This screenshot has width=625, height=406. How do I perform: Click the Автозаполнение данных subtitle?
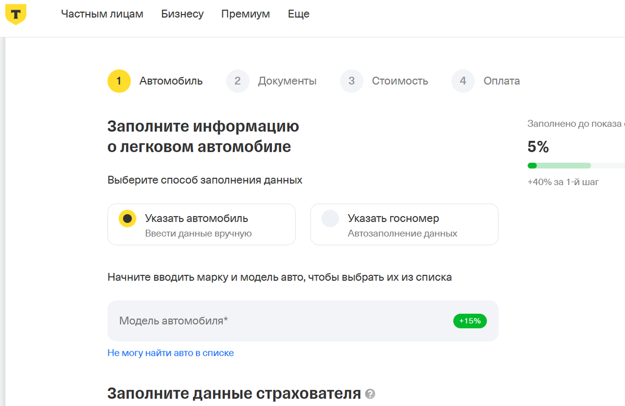[403, 233]
